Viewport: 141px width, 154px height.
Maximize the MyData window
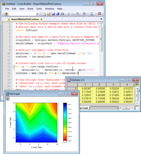point(129,80)
